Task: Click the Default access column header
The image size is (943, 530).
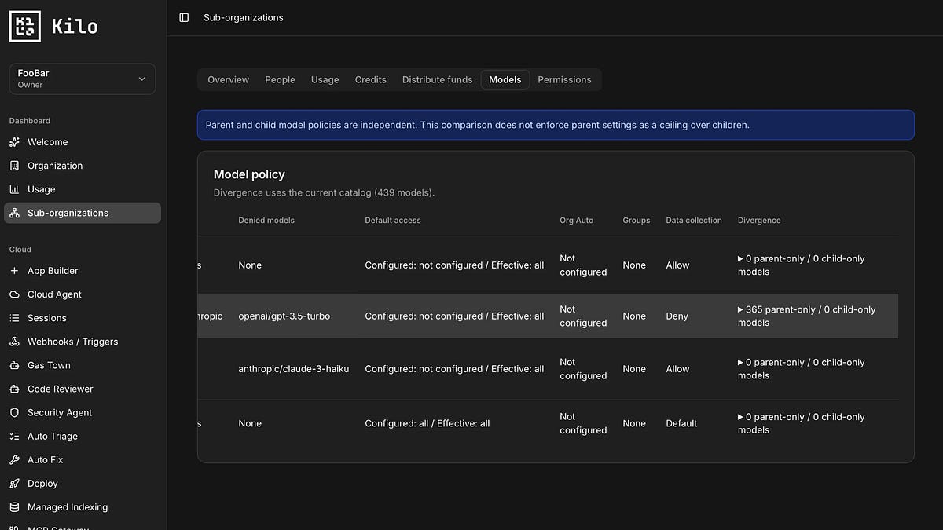Action: point(393,221)
